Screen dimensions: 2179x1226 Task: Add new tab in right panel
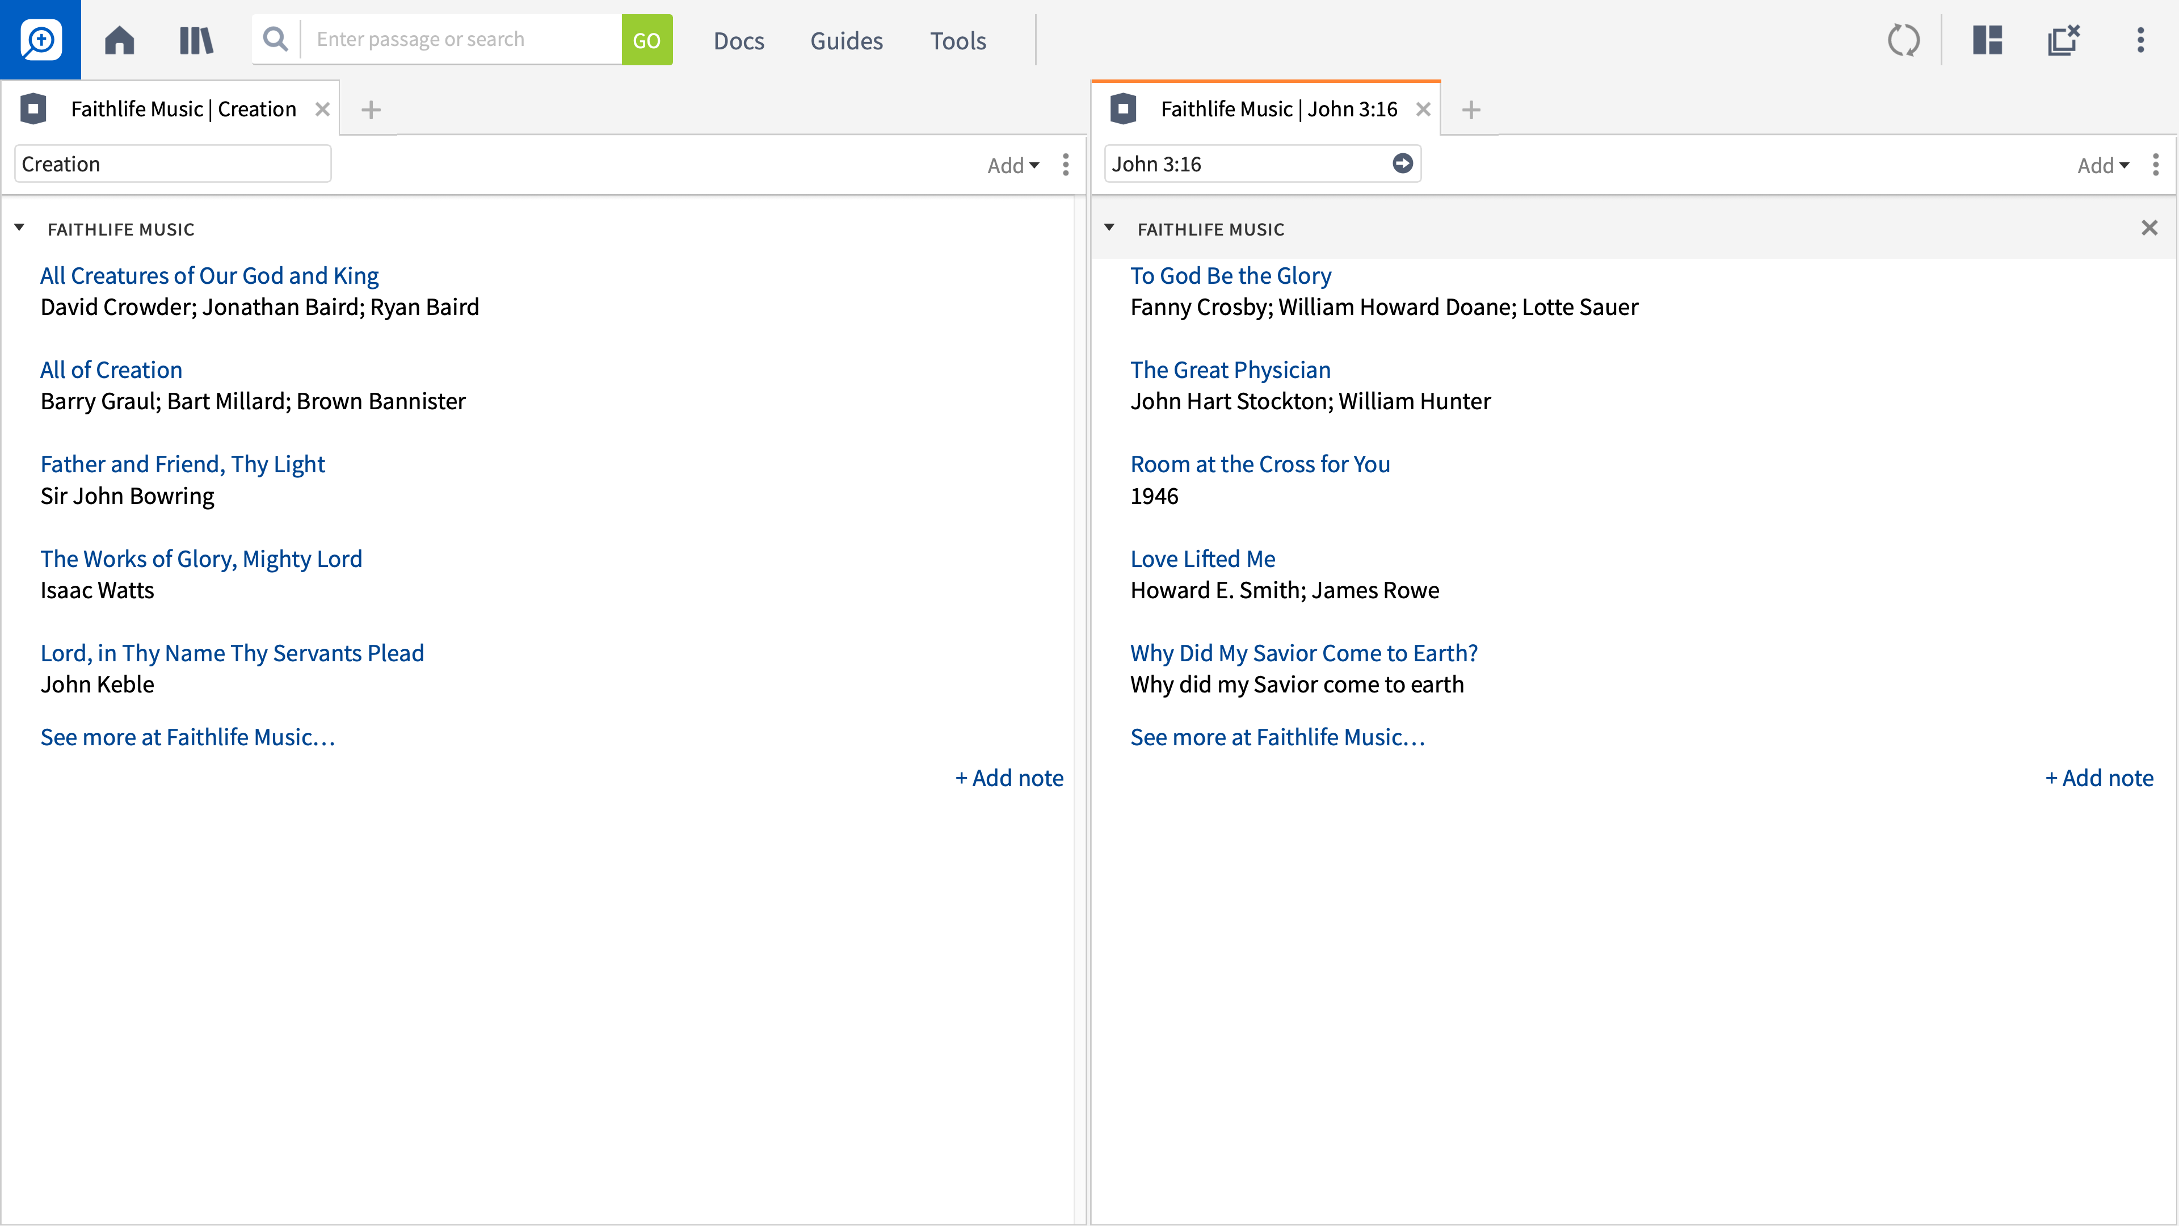click(x=1471, y=109)
